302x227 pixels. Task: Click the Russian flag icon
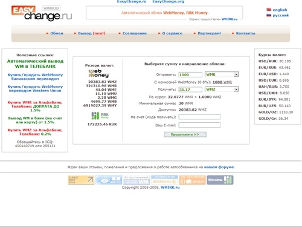tap(269, 15)
